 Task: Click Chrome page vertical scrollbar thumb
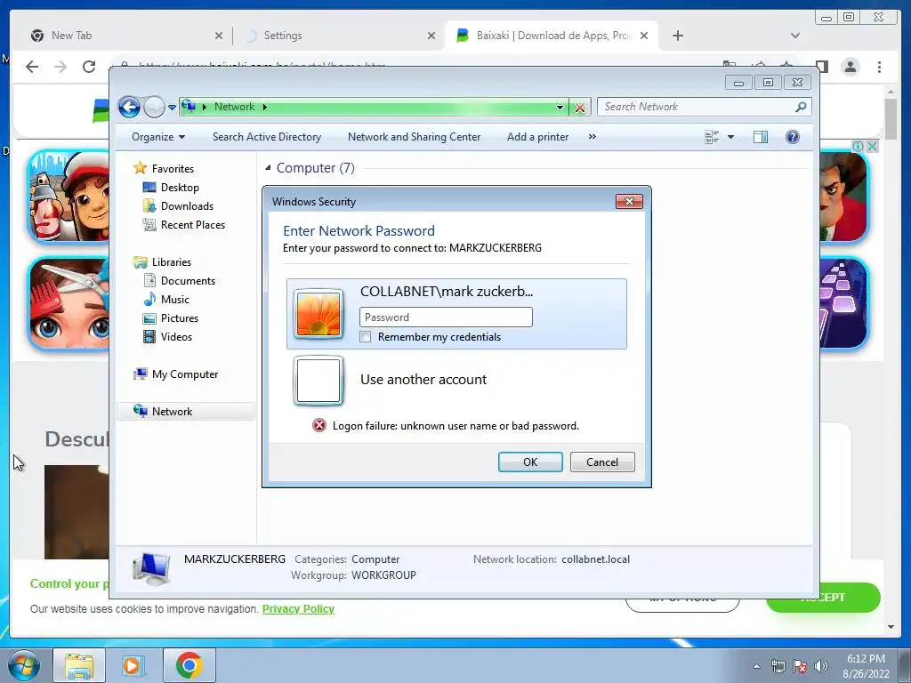[891, 118]
